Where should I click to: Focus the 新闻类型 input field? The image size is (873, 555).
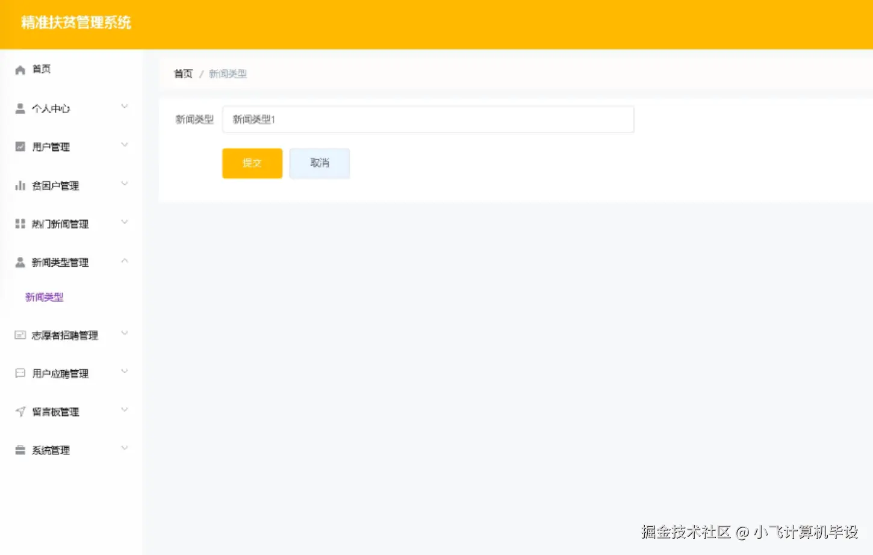pyautogui.click(x=428, y=119)
